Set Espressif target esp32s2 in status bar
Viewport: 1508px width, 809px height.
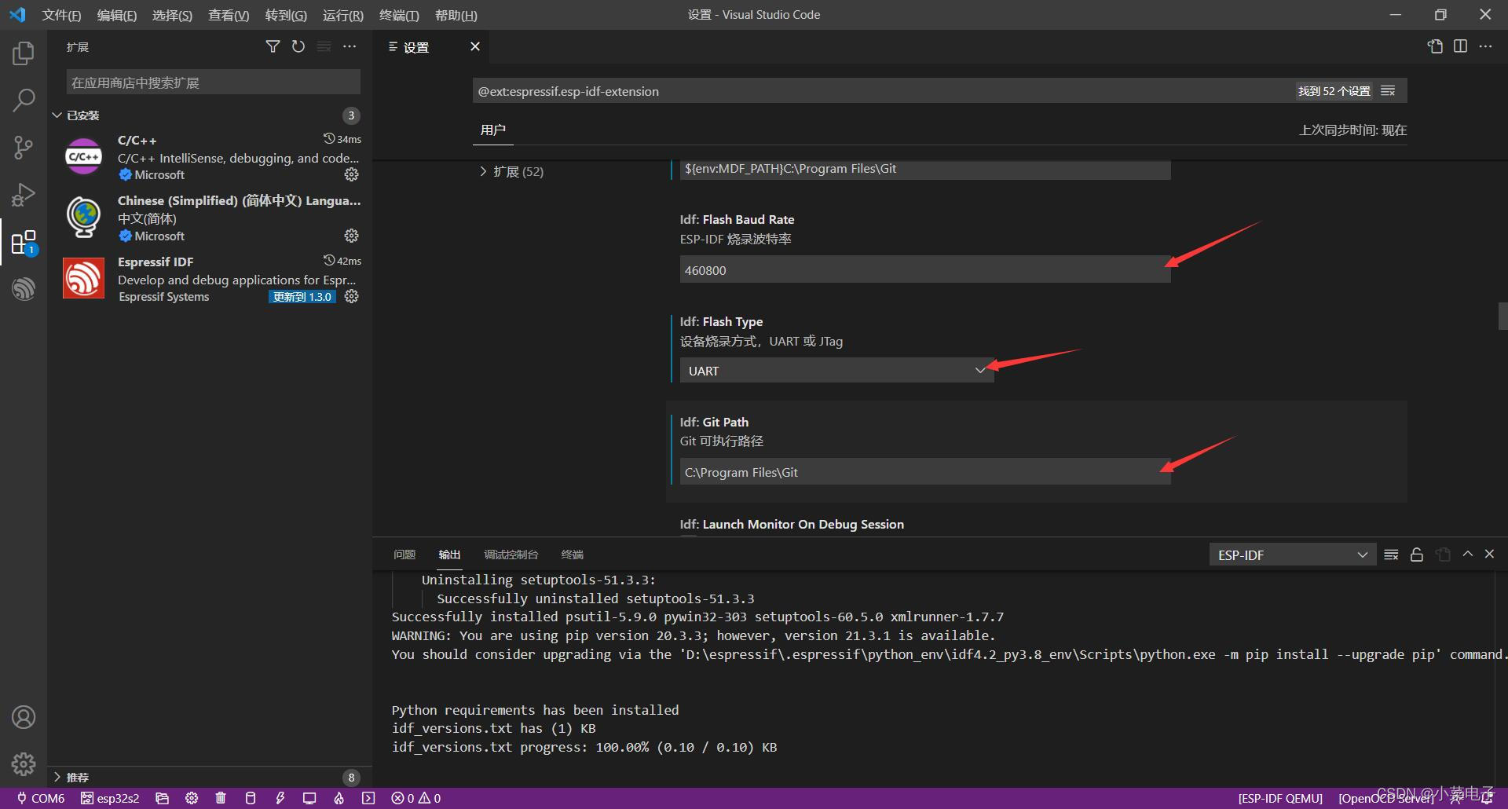[110, 798]
